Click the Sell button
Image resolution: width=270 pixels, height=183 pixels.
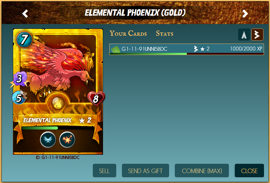point(104,171)
